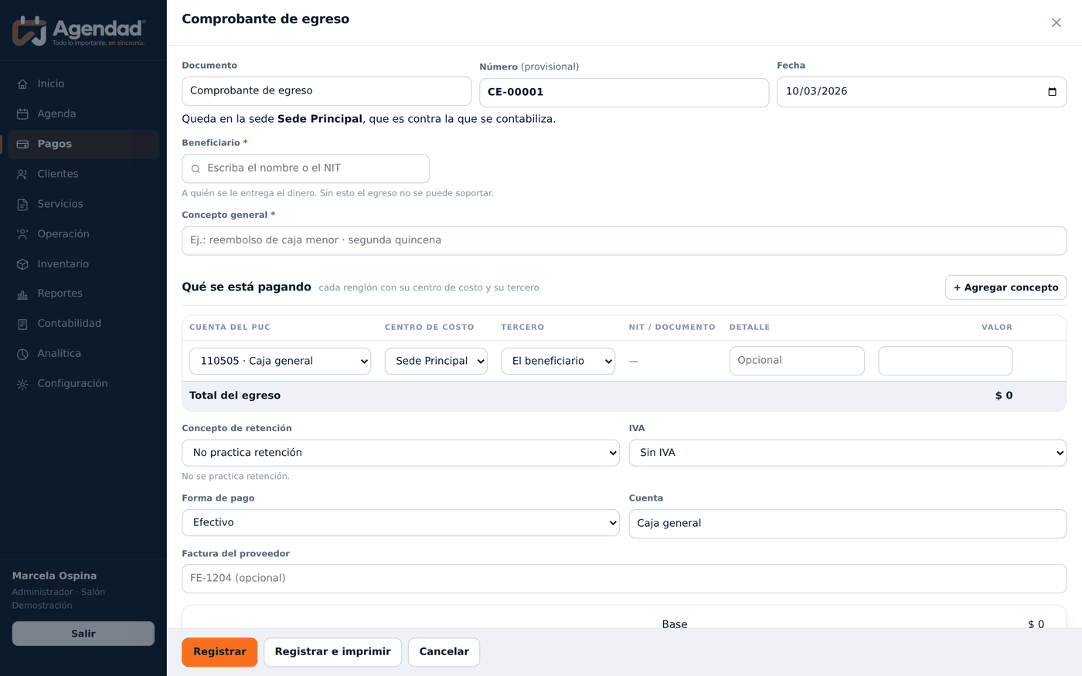Add a row with Agregar concepto
The image size is (1082, 676).
click(1005, 287)
